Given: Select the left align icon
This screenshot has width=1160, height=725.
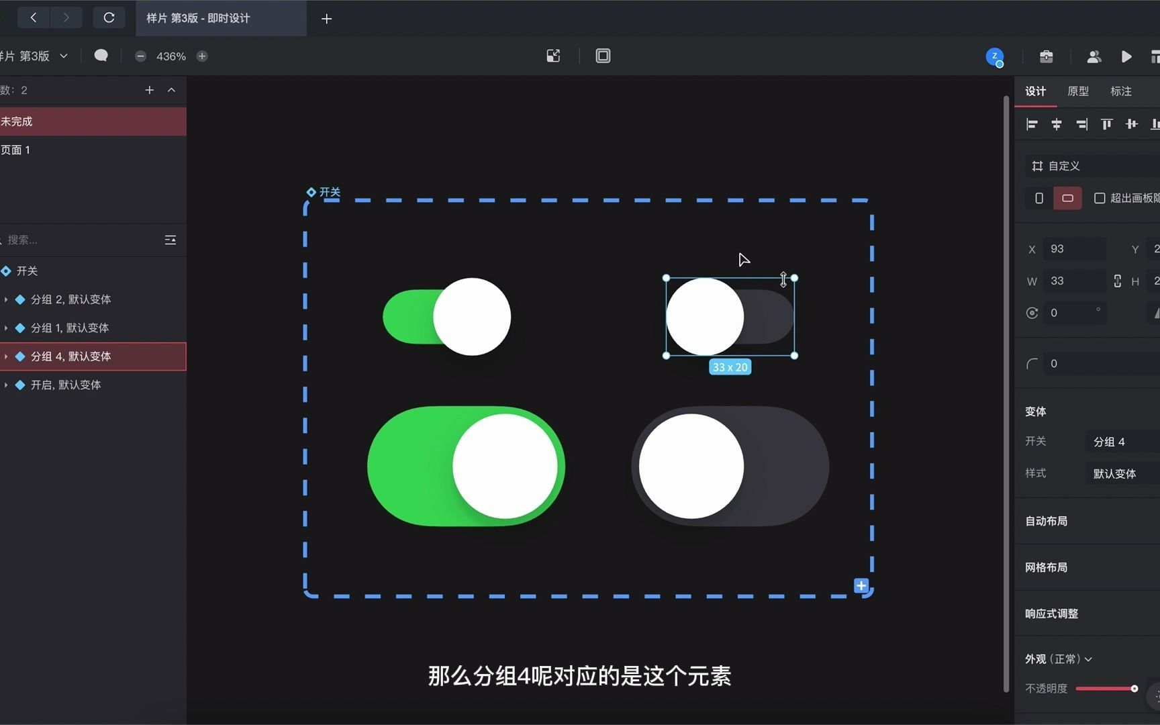Looking at the screenshot, I should (x=1032, y=124).
